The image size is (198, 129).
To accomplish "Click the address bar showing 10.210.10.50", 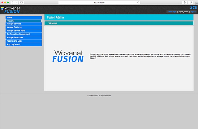I will click(99, 2).
